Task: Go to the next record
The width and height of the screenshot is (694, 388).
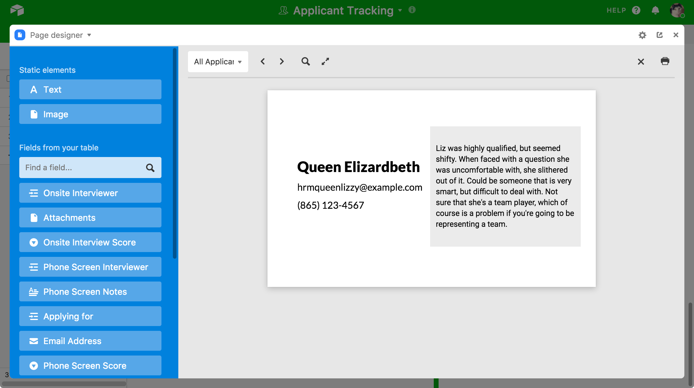Action: tap(282, 62)
